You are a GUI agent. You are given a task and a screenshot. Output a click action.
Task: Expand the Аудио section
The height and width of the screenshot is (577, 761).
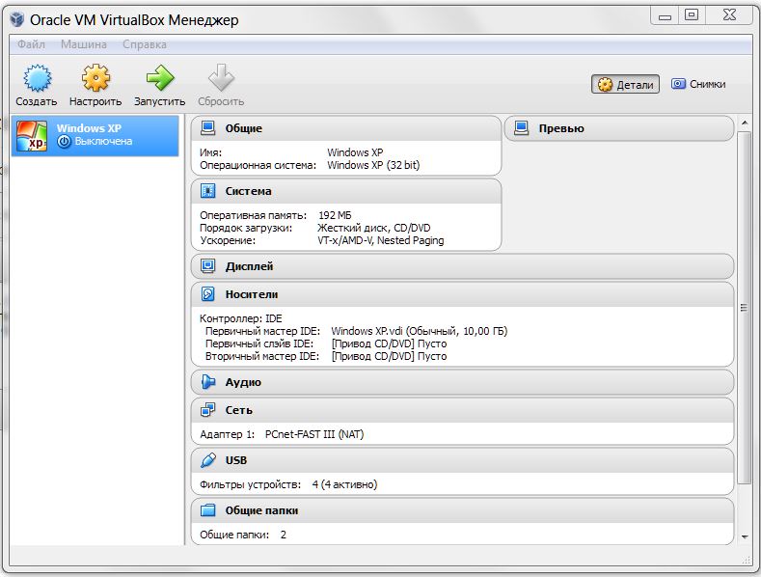pos(463,382)
